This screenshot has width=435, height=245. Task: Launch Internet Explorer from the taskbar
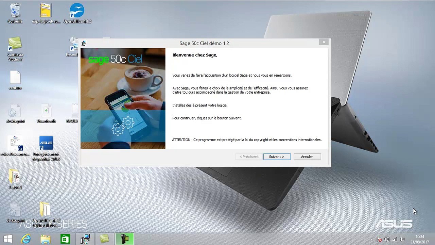coord(26,239)
